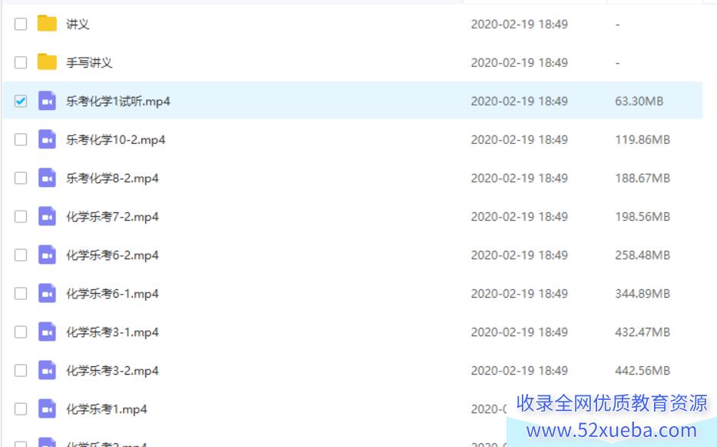Viewport: 717px width, 447px height.
Task: Select the 化学乐考7-2.mp4 row date
Action: pos(519,217)
